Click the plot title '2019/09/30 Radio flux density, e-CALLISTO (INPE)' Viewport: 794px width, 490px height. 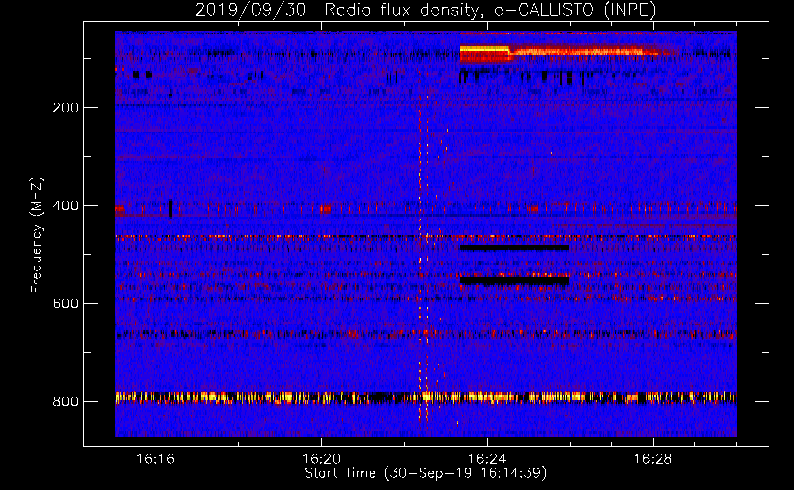point(425,10)
